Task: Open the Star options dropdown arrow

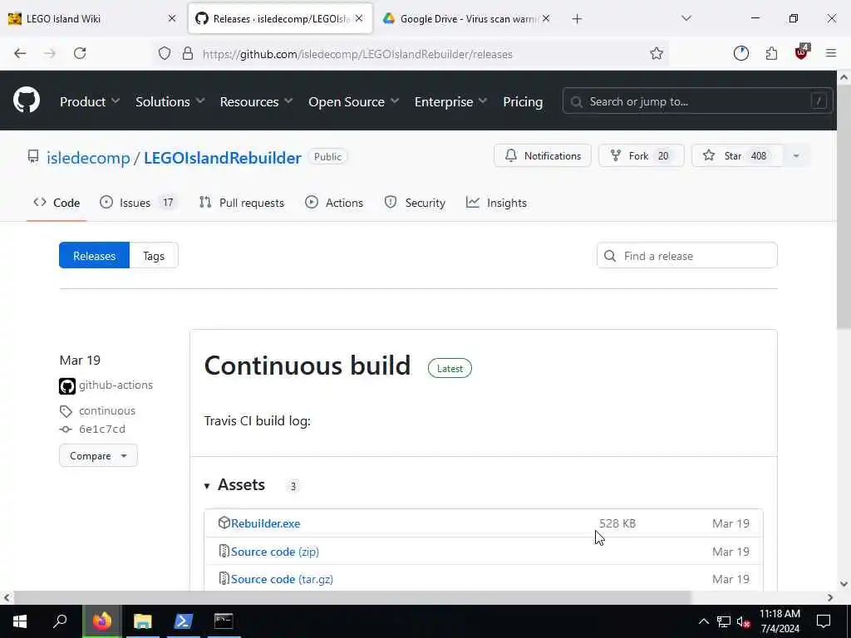Action: pyautogui.click(x=795, y=156)
